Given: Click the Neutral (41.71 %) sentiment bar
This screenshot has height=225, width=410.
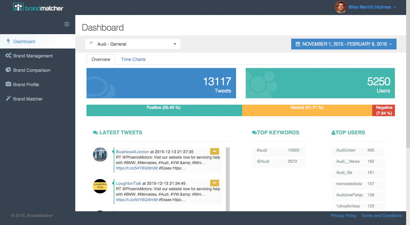Looking at the screenshot, I should pos(307,110).
